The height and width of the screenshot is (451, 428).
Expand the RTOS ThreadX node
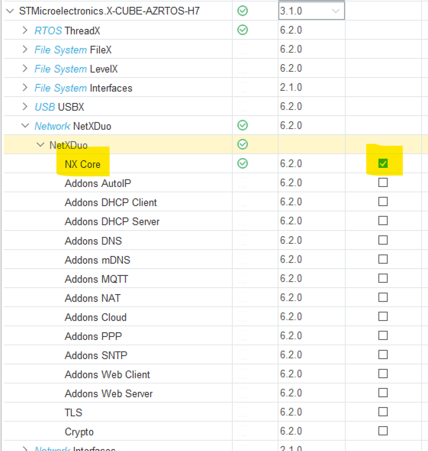[x=25, y=30]
